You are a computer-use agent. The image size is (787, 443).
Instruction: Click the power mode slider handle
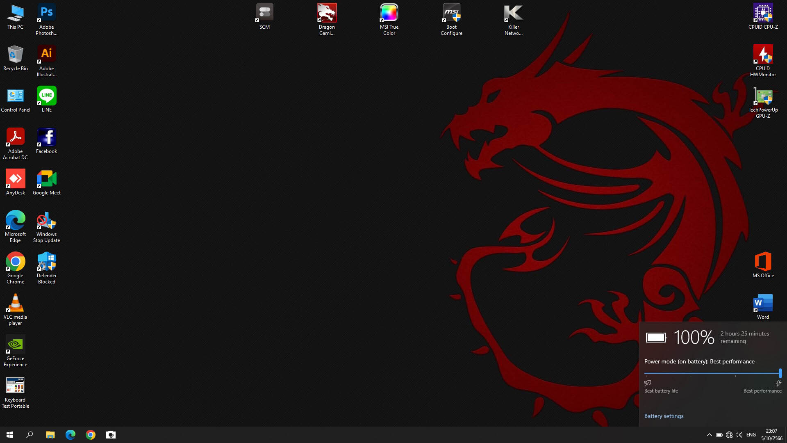[780, 373]
